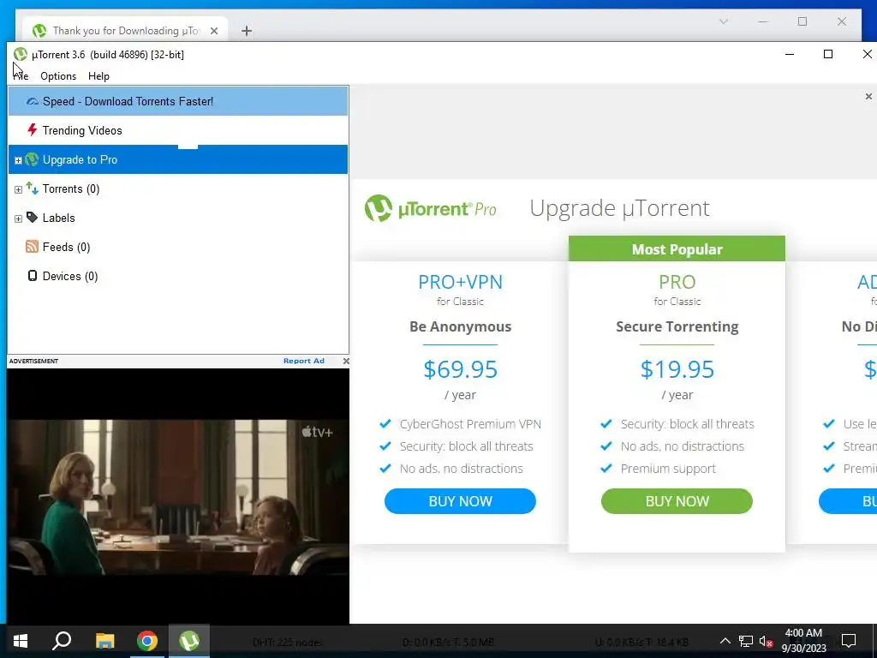Click the speedometer icon beside Speed

[x=33, y=101]
